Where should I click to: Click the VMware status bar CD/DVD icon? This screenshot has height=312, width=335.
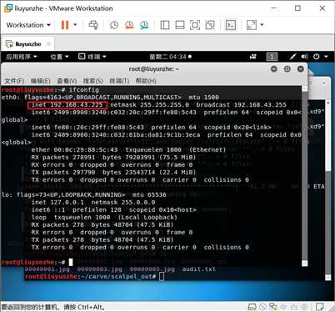coord(262,307)
